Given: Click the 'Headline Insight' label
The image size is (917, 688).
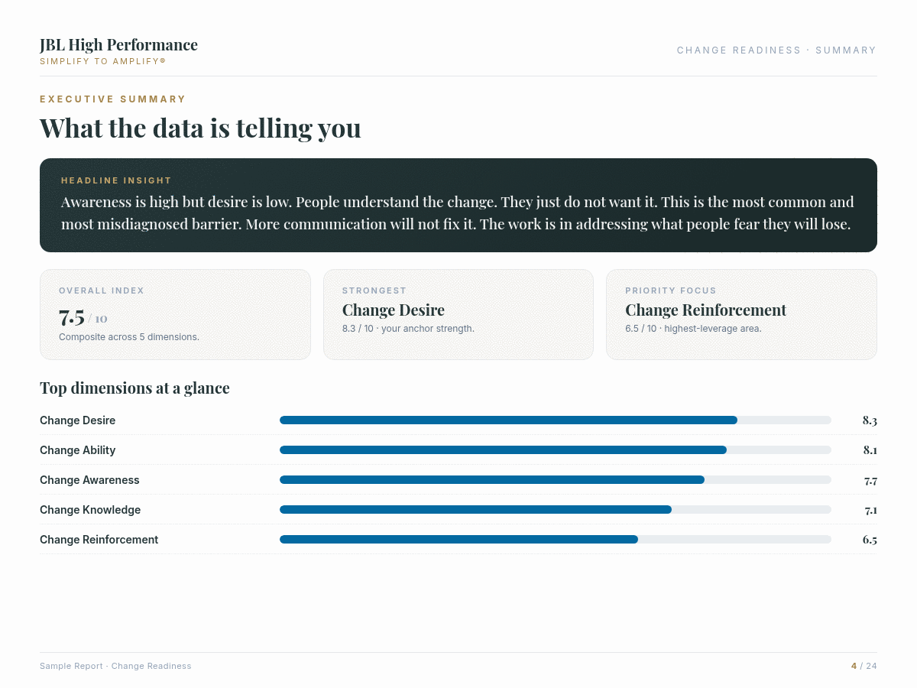Looking at the screenshot, I should [116, 180].
